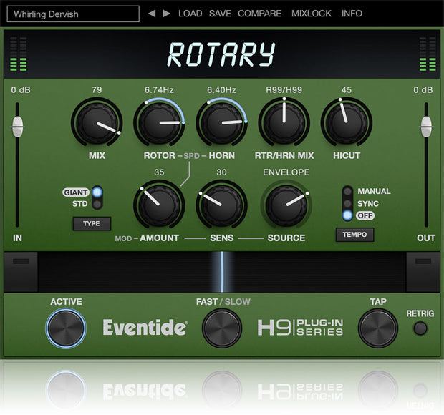Screen dimensions: 444x415
Task: Click the HORN speed knob
Action: (x=221, y=122)
